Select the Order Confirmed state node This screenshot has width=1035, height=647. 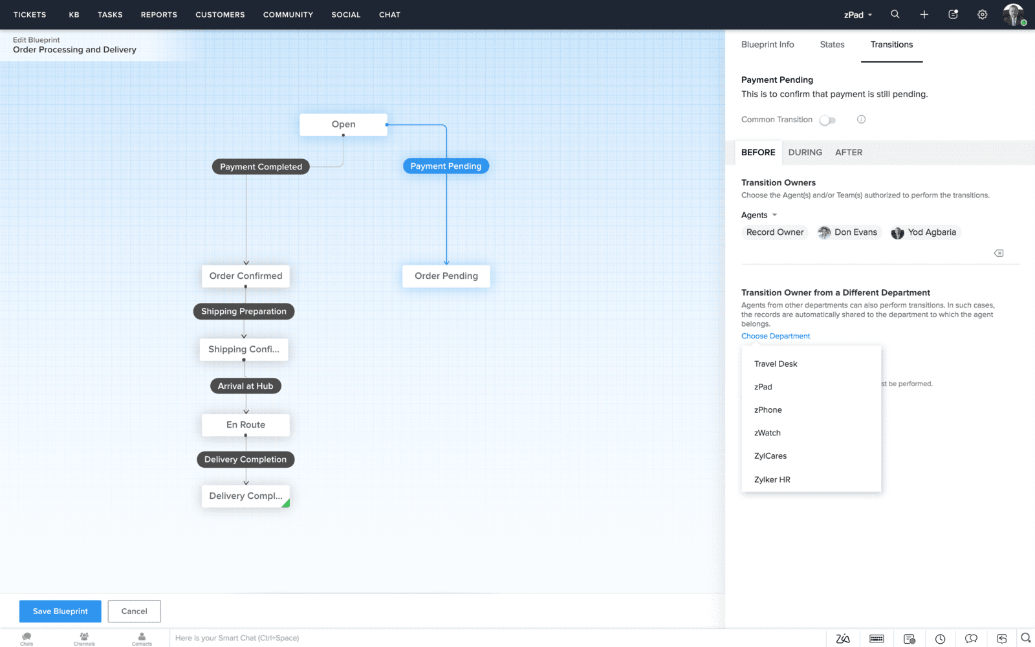(x=246, y=276)
